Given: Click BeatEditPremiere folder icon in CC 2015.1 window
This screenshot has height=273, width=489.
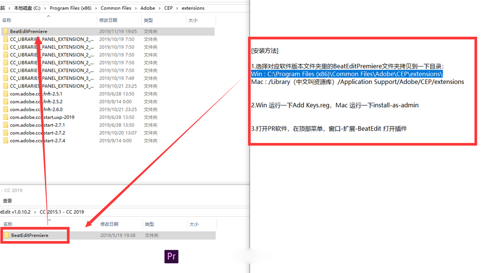Looking at the screenshot, I should click(7, 235).
